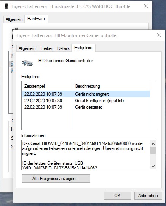Open Allgemein tab in Thrustmaster window
The height and width of the screenshot is (206, 166).
14,19
